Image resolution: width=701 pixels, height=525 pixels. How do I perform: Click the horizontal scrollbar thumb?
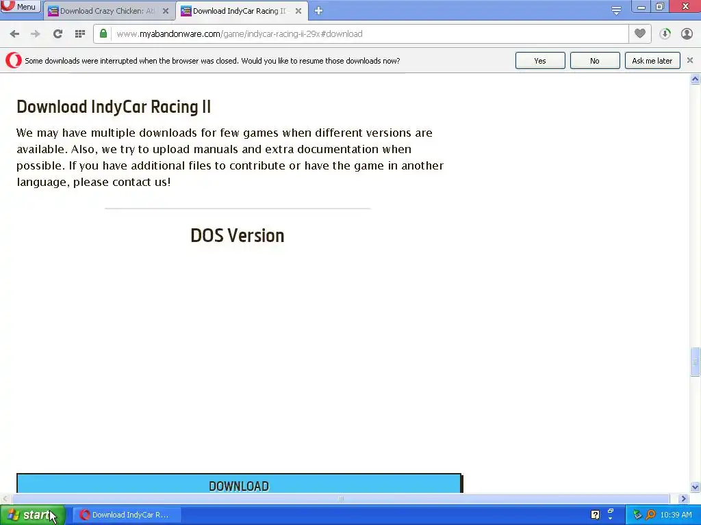[341, 498]
